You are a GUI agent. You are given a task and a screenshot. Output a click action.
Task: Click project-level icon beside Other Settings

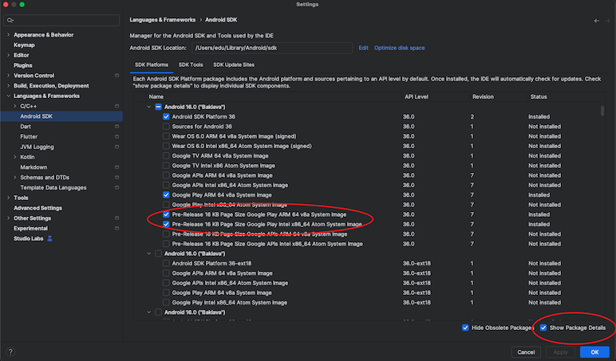(x=116, y=218)
